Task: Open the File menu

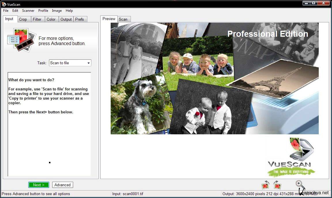Action: pos(6,11)
